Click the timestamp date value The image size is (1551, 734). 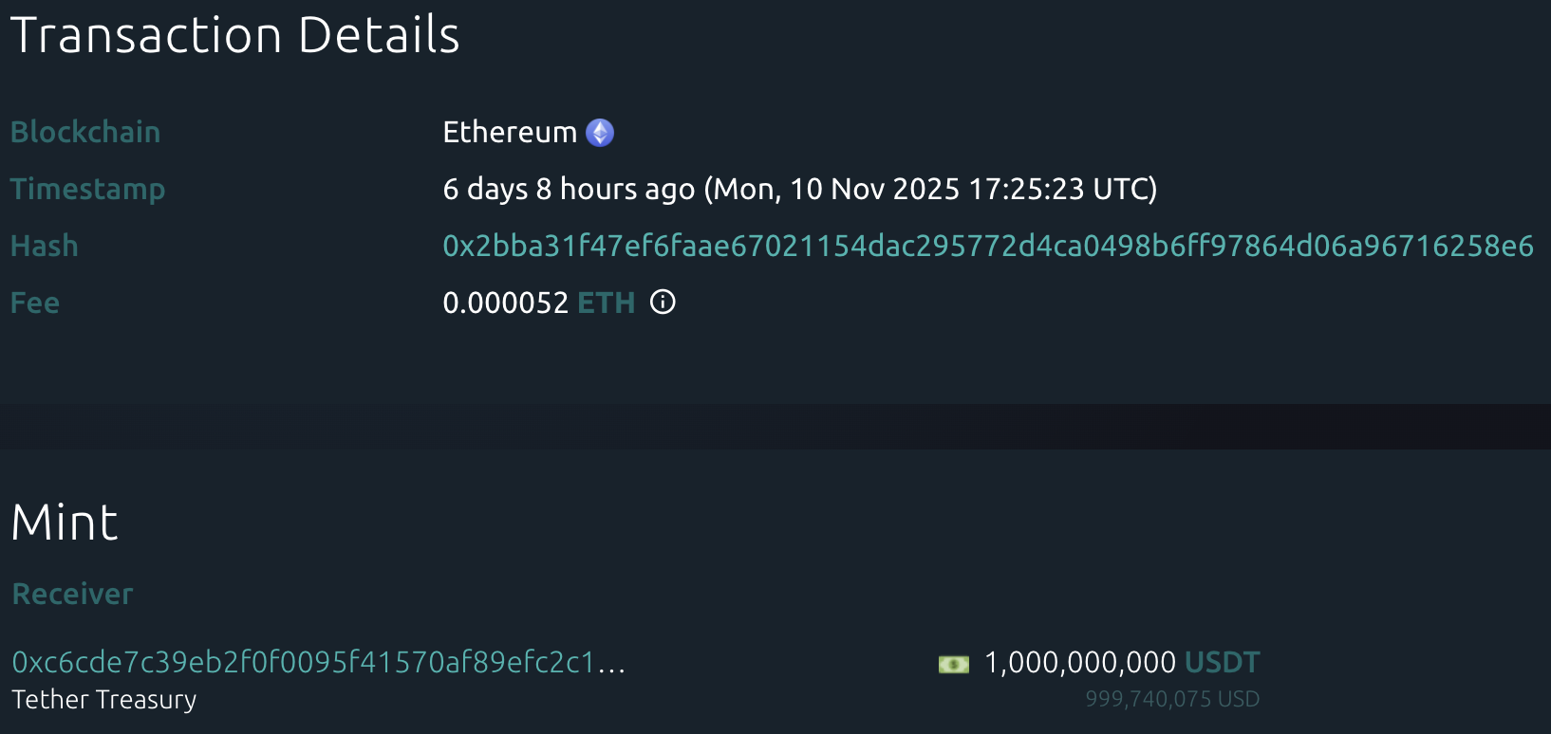(799, 190)
